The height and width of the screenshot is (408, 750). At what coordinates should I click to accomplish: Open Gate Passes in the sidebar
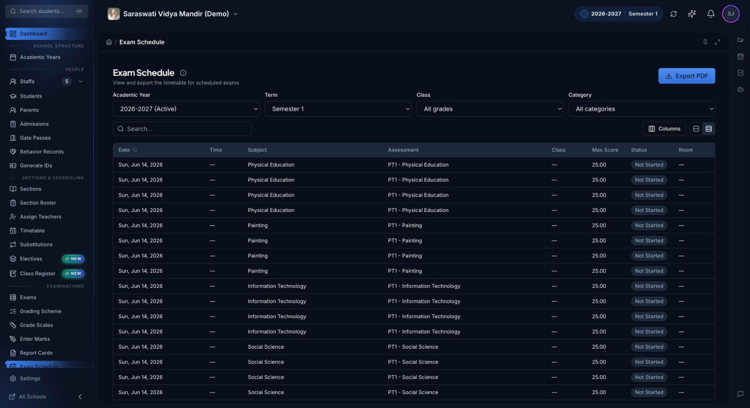pyautogui.click(x=47, y=138)
